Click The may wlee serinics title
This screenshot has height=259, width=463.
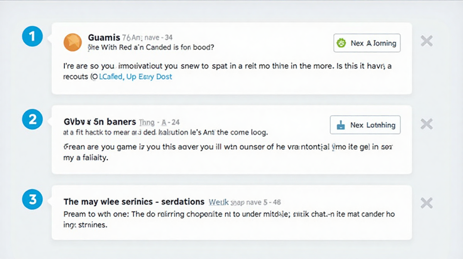pos(133,202)
